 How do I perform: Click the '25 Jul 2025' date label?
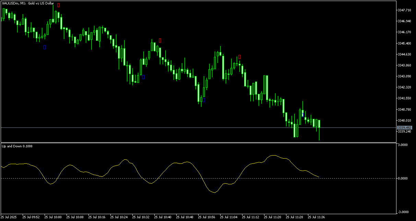9,217
